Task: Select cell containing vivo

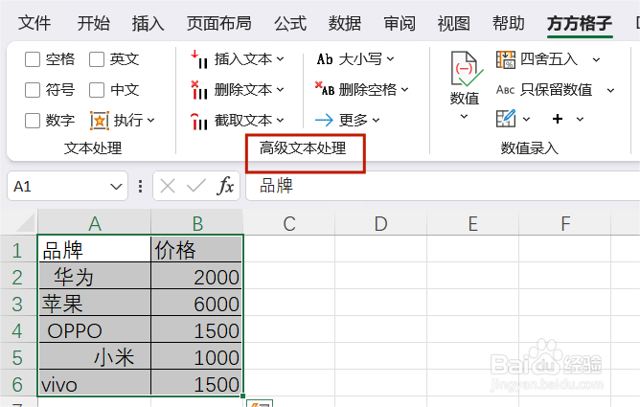Action: pos(95,384)
